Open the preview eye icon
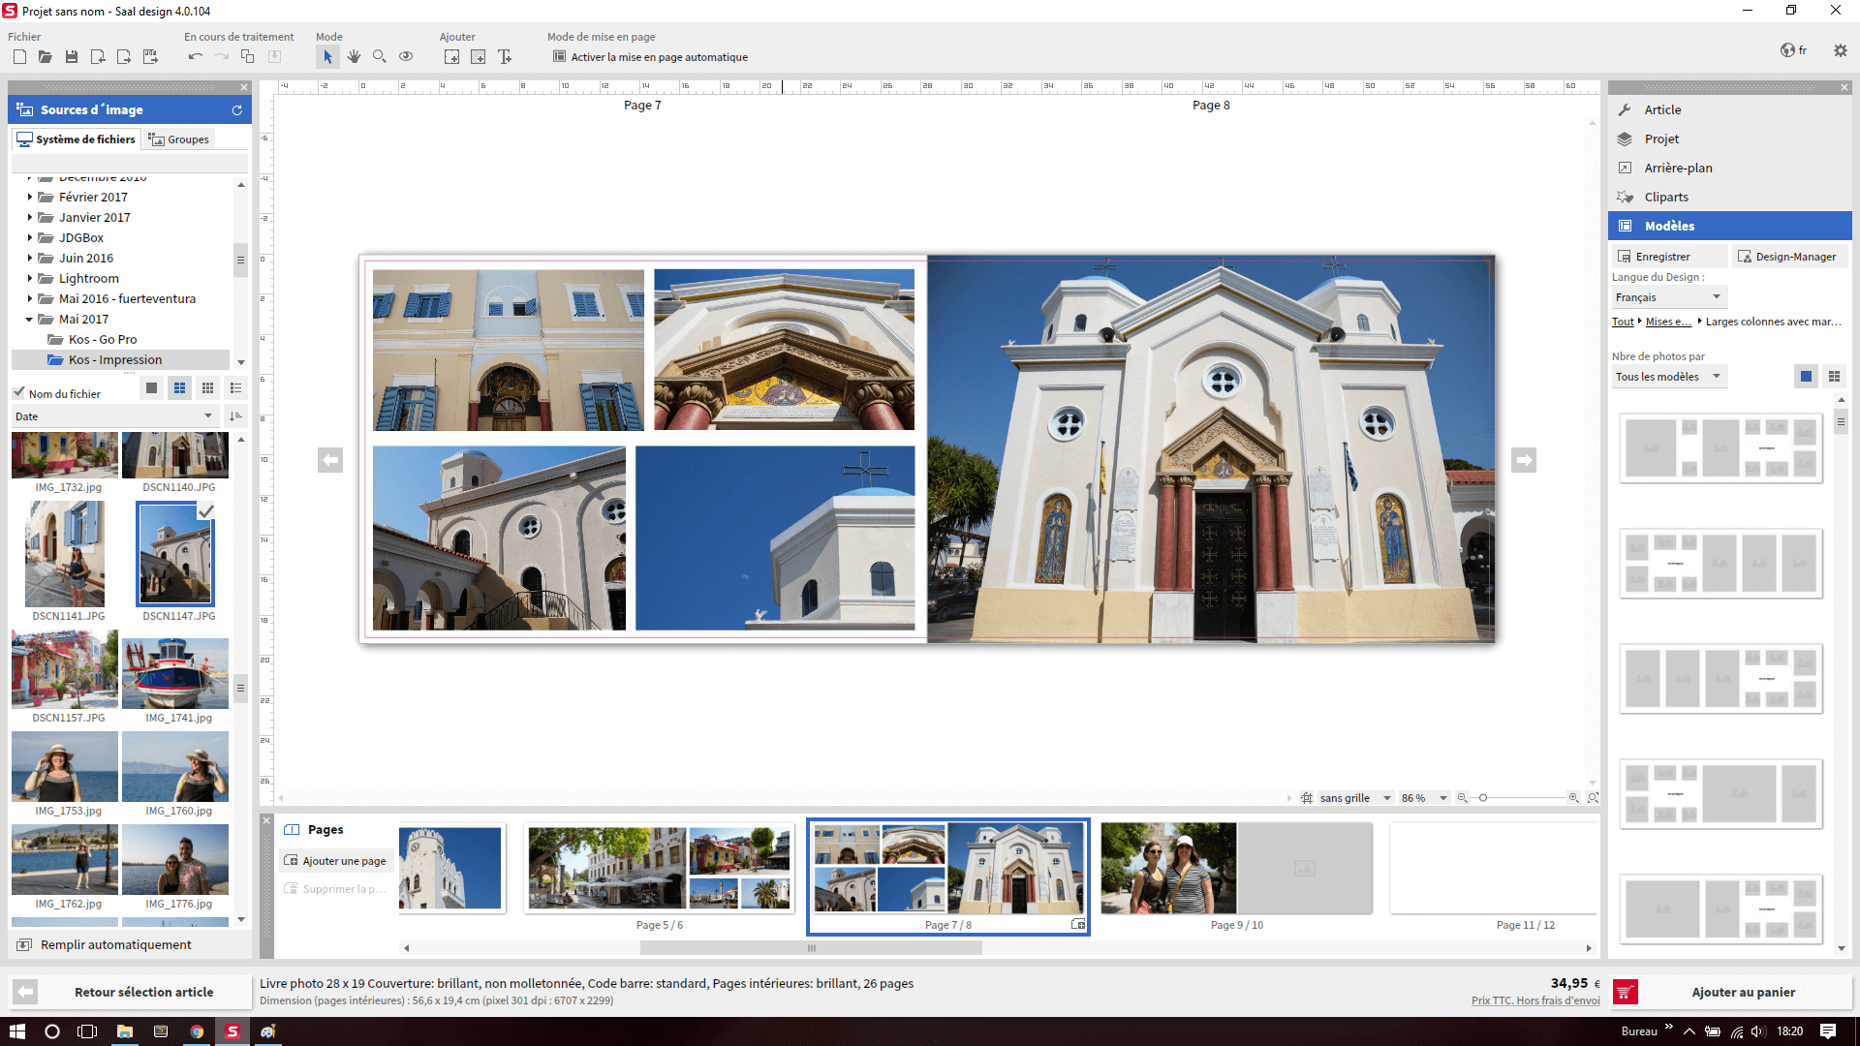Viewport: 1860px width, 1046px height. [x=406, y=56]
